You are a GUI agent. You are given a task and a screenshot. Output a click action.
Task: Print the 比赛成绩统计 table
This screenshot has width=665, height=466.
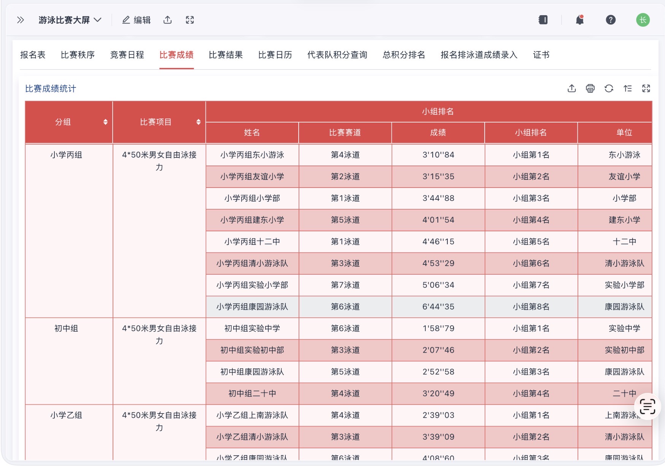(590, 89)
